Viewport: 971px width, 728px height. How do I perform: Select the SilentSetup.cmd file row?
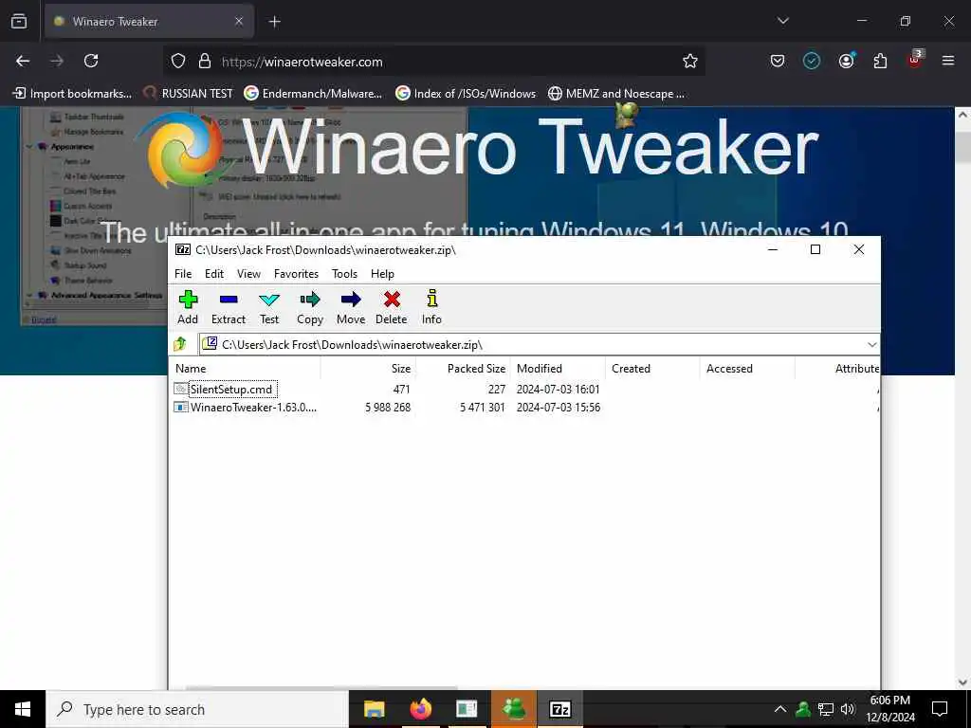click(525, 390)
